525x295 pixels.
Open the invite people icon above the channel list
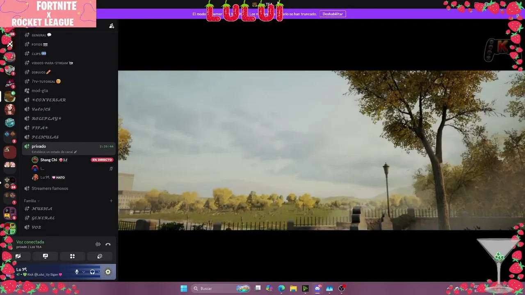112,26
